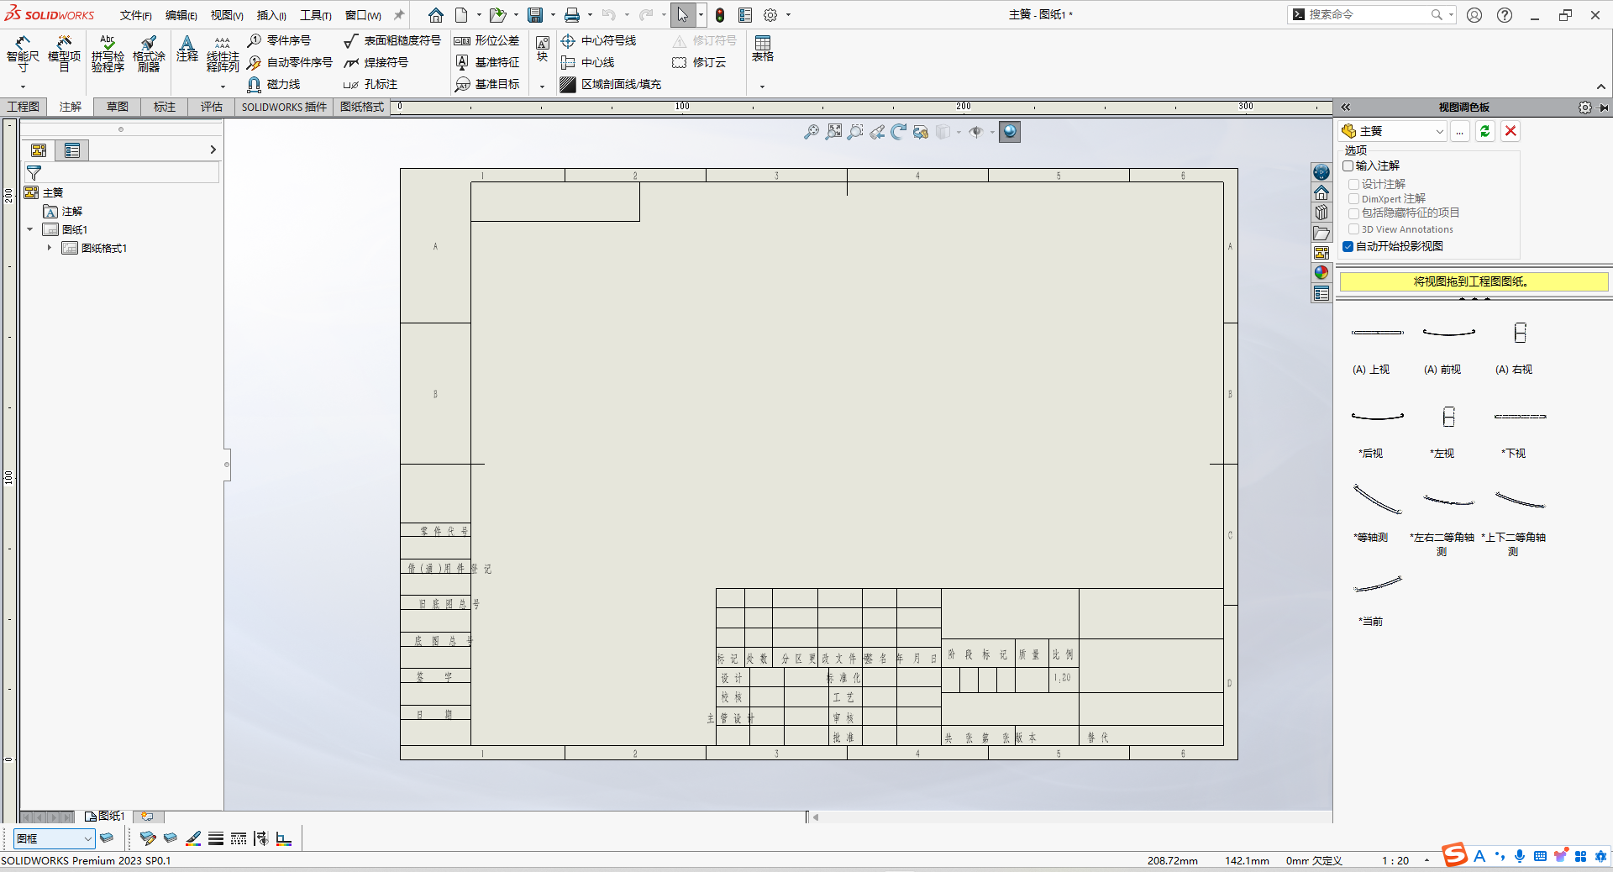Open the 表格 tables tool
This screenshot has width=1613, height=872.
click(762, 49)
